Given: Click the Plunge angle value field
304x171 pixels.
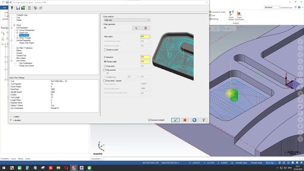Looking at the screenshot, I should pyautogui.click(x=145, y=62).
